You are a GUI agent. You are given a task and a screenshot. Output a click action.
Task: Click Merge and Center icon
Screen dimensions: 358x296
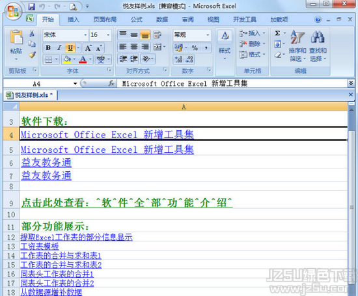158,47
